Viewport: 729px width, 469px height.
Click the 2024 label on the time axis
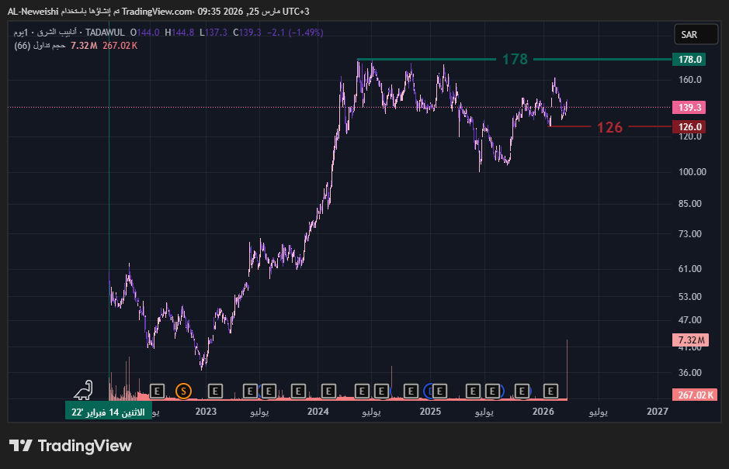[318, 412]
